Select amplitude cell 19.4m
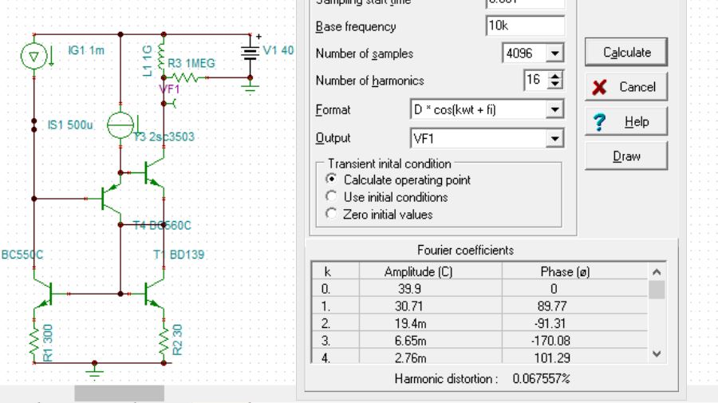718x403 pixels. point(431,323)
